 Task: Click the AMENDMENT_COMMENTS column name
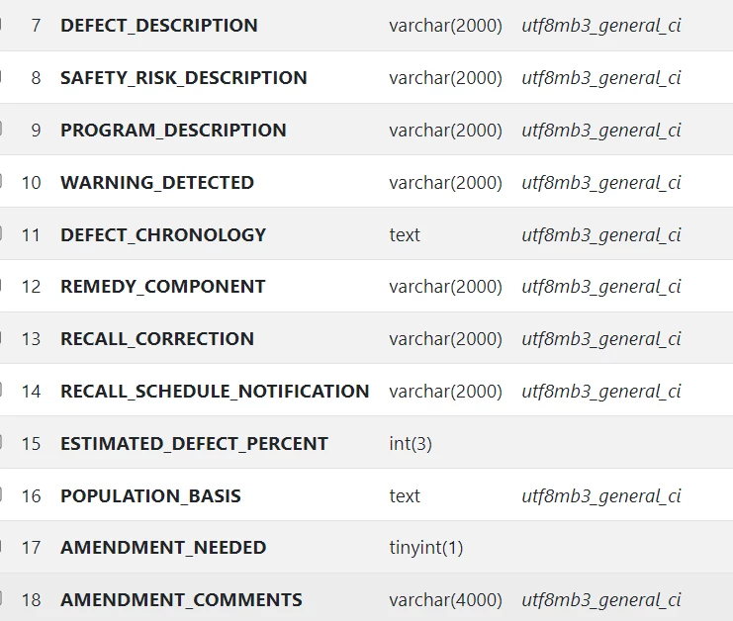(181, 599)
